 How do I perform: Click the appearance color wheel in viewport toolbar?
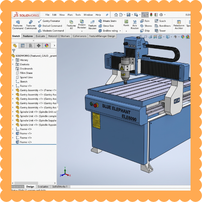tap(182, 37)
